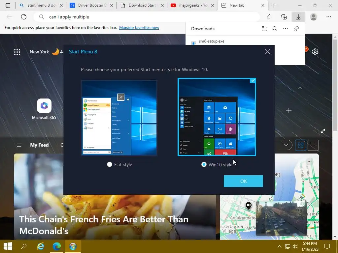Close the Start Menu 8 dialog
Screen dimensions: 338x253
tap(267, 52)
